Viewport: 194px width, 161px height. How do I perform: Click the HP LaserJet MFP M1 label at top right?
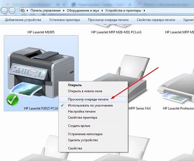tap(179, 32)
